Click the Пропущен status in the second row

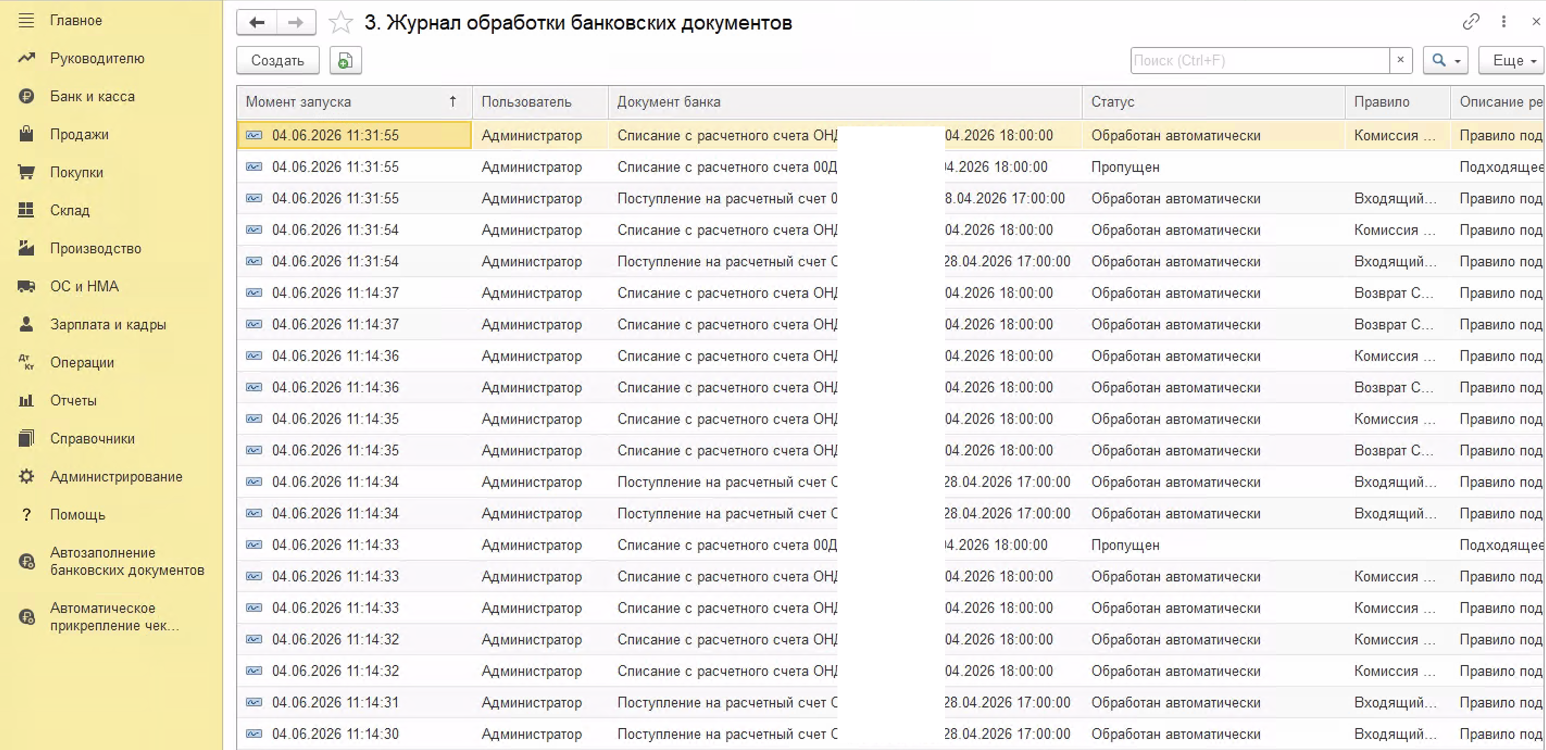(x=1125, y=167)
